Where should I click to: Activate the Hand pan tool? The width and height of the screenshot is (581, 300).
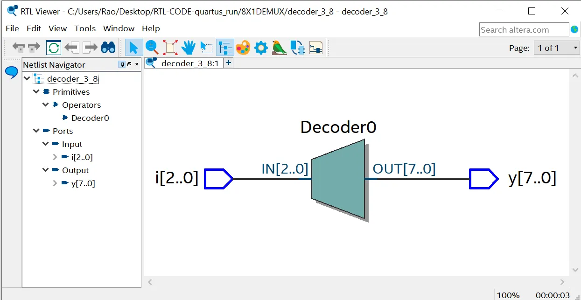pyautogui.click(x=188, y=47)
